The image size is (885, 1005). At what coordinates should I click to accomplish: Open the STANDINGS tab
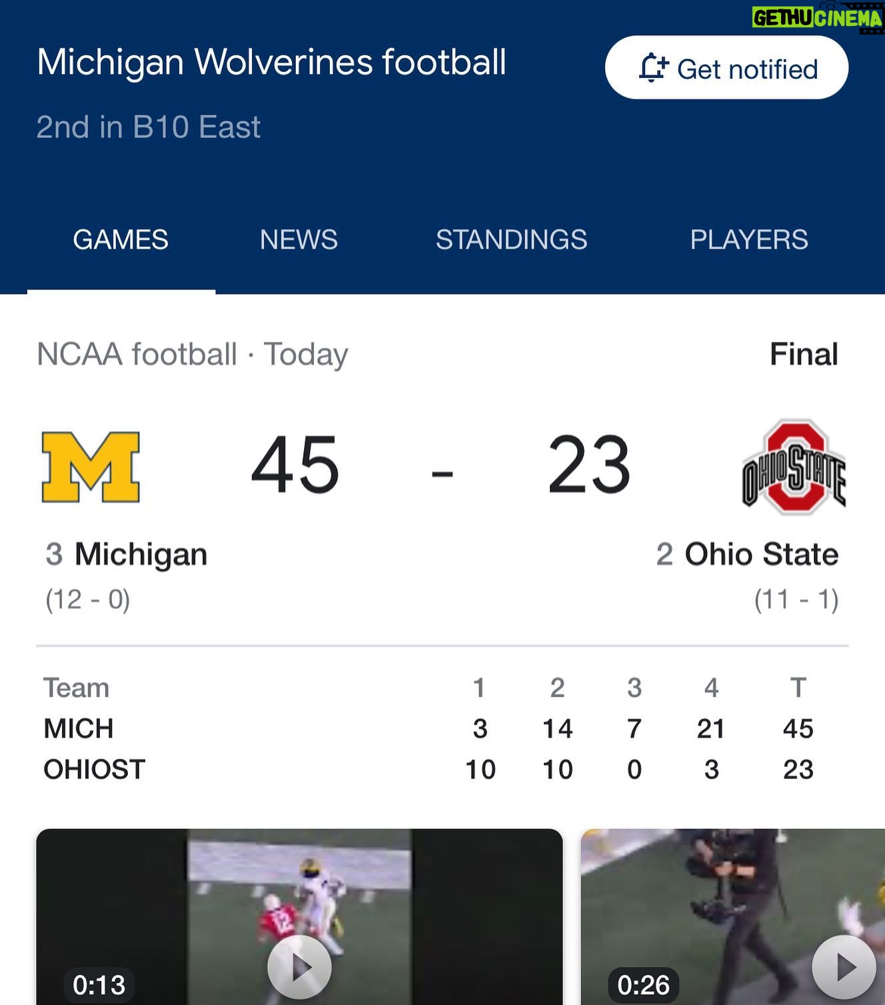511,239
